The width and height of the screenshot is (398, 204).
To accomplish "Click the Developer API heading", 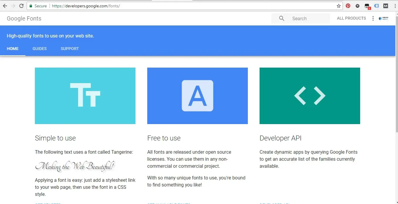I will [280, 138].
